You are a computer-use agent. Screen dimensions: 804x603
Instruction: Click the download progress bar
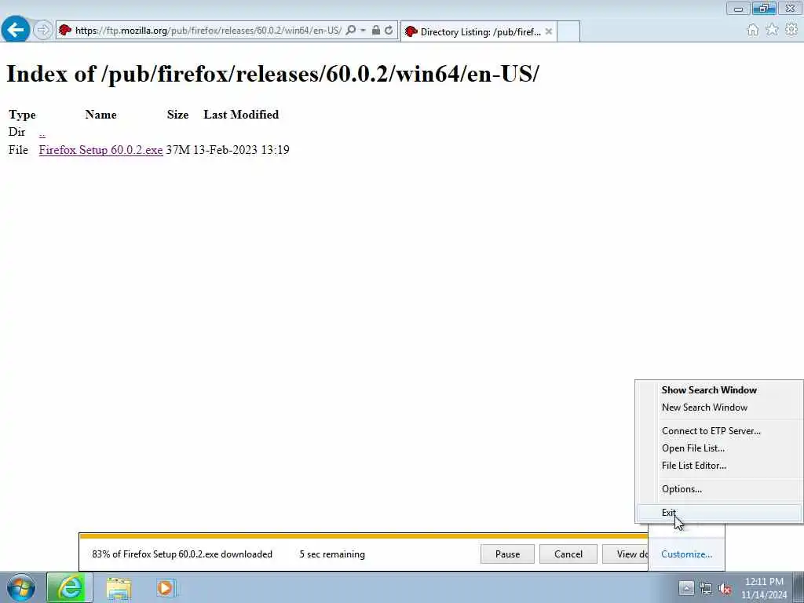tap(364, 535)
